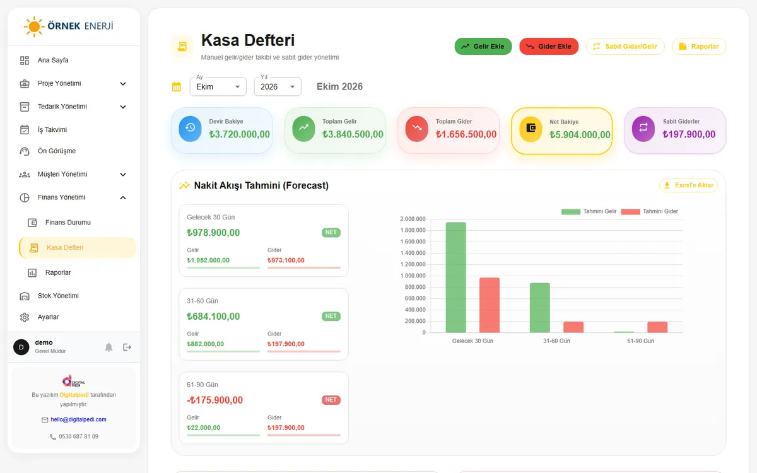Open İş Takvimi menu item
This screenshot has height=473, width=757.
(x=74, y=130)
